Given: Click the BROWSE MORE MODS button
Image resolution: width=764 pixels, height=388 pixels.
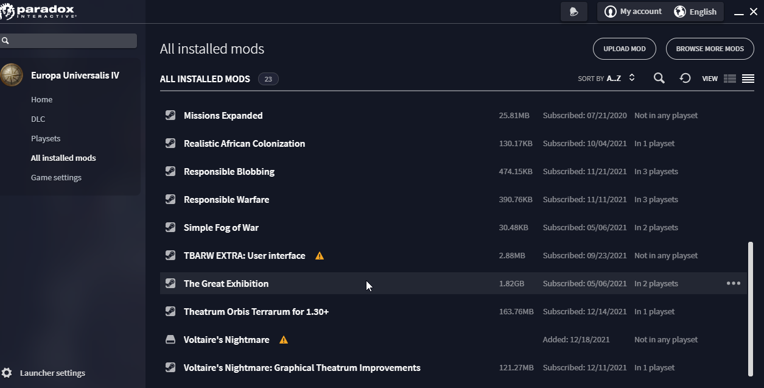Looking at the screenshot, I should click(710, 49).
